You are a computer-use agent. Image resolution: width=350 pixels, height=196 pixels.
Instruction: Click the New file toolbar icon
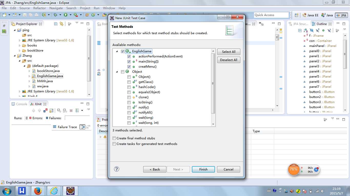pyautogui.click(x=4, y=15)
